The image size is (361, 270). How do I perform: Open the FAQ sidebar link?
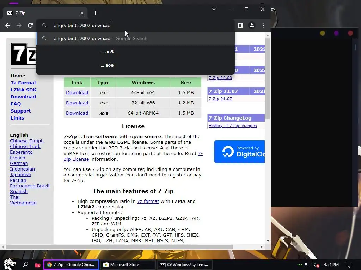pyautogui.click(x=16, y=104)
